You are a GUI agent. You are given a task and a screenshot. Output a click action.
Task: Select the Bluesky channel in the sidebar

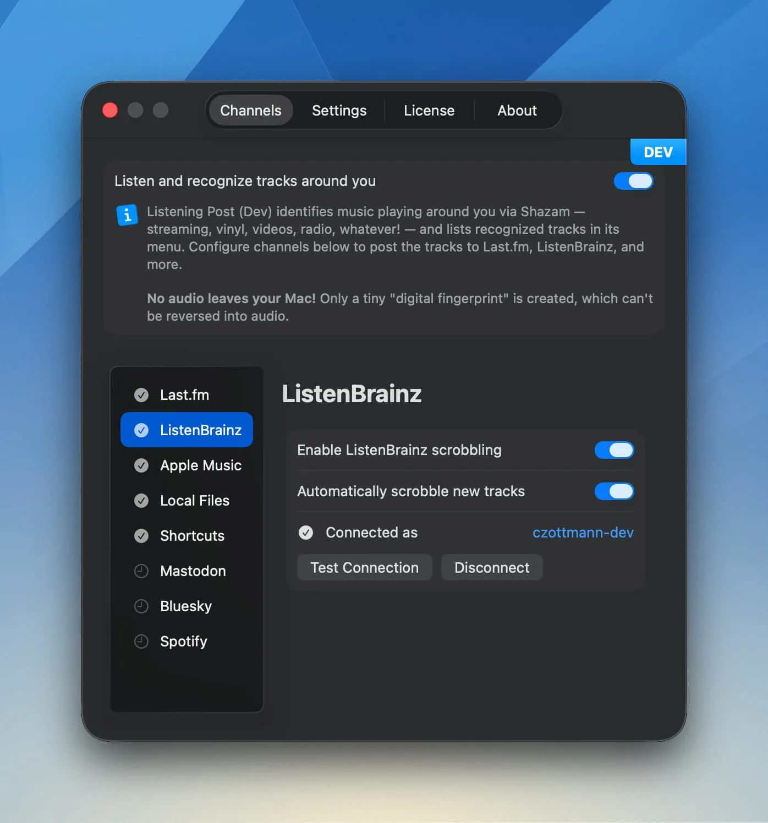[185, 606]
